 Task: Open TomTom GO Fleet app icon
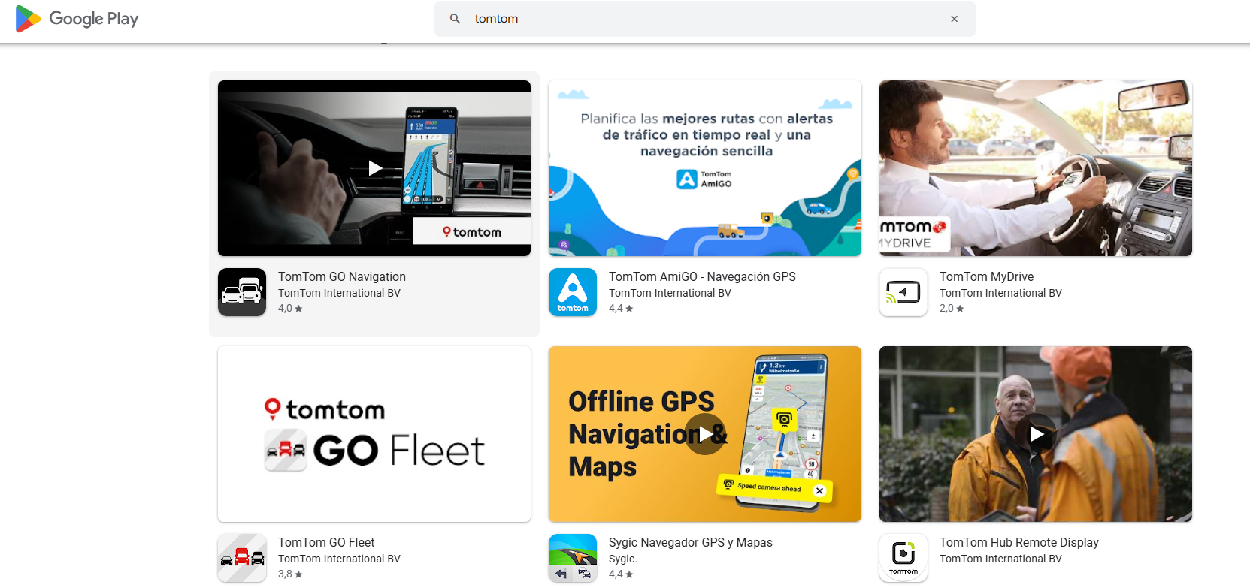[x=242, y=558]
